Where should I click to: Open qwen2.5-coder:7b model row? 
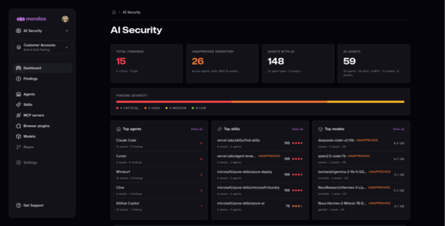[x=361, y=159]
